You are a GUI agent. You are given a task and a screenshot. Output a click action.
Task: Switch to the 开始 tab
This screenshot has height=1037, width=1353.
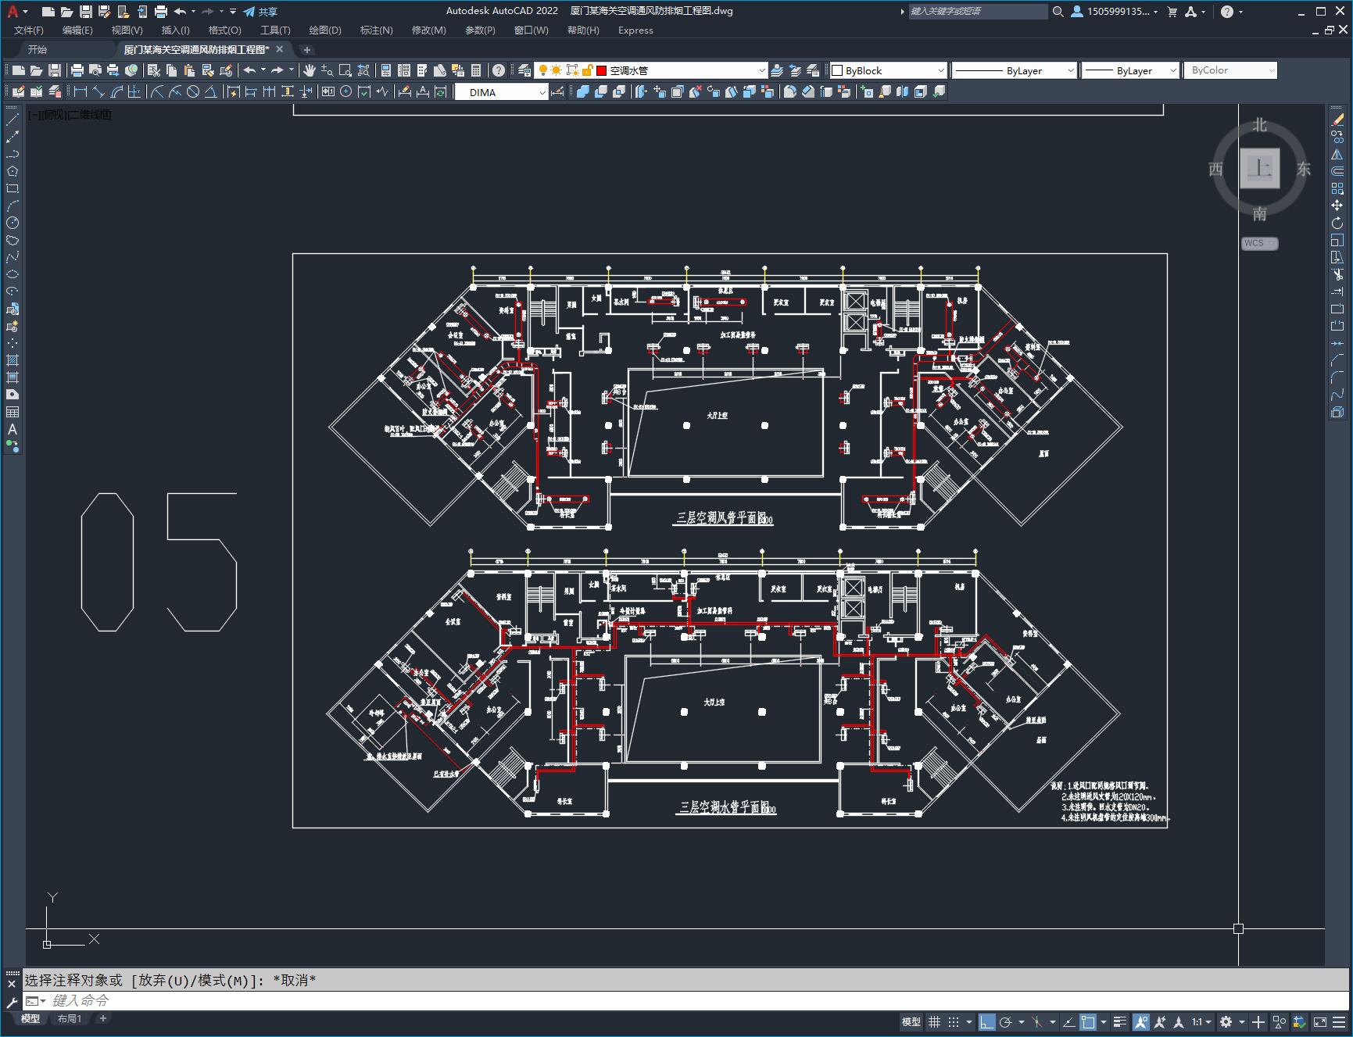coord(38,49)
